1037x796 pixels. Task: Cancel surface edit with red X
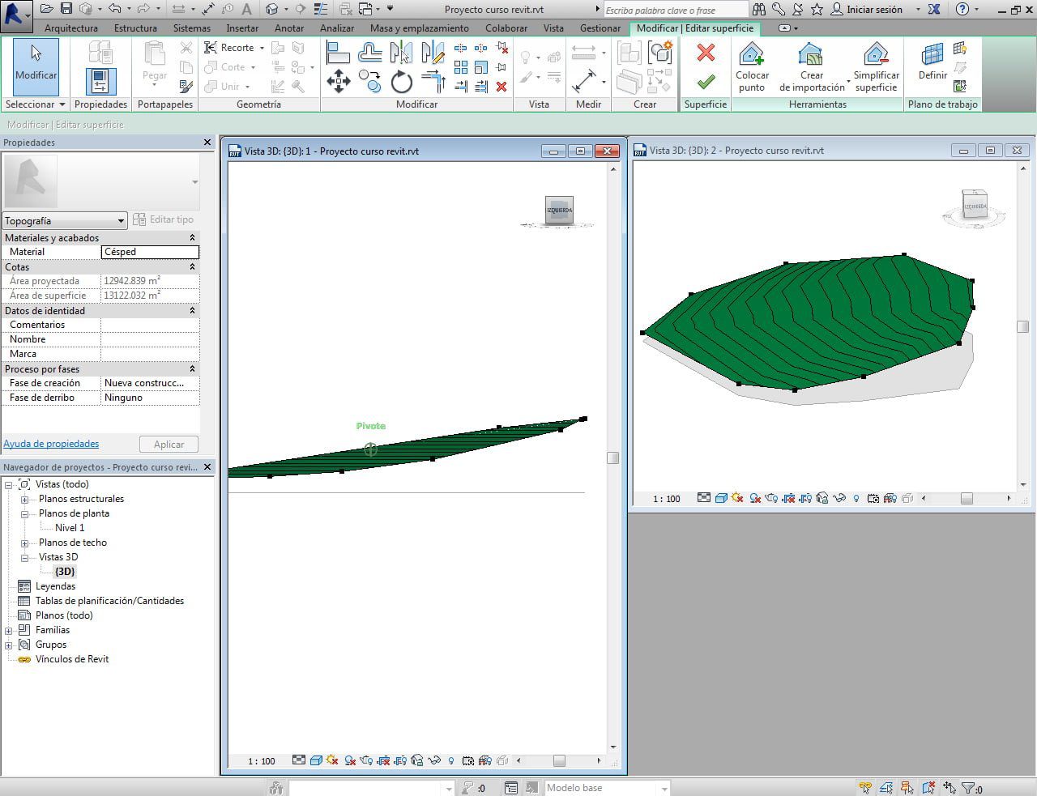(x=706, y=53)
